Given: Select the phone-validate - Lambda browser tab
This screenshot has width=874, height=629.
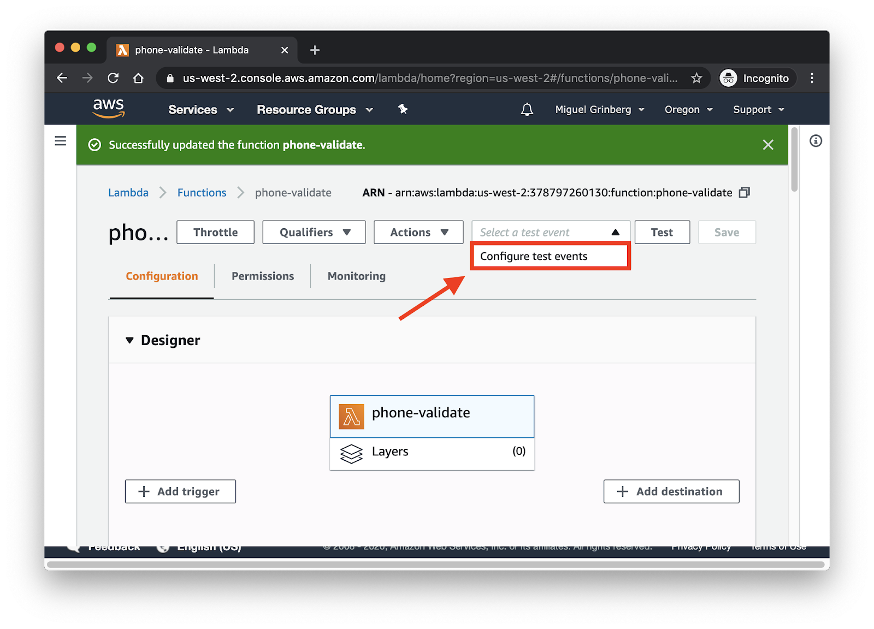Looking at the screenshot, I should coord(202,50).
